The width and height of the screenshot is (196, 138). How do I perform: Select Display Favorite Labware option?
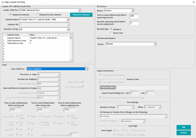[x=38, y=15]
